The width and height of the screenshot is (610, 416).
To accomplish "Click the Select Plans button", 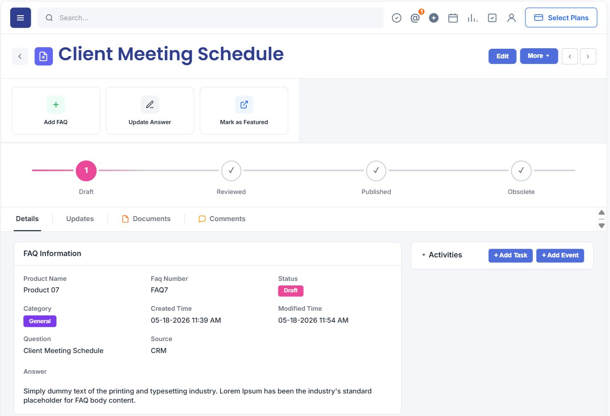I will pos(561,17).
